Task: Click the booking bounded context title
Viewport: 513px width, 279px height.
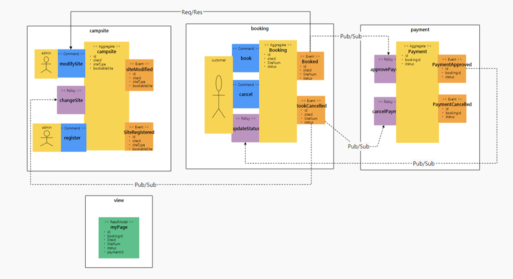Action: pos(260,28)
